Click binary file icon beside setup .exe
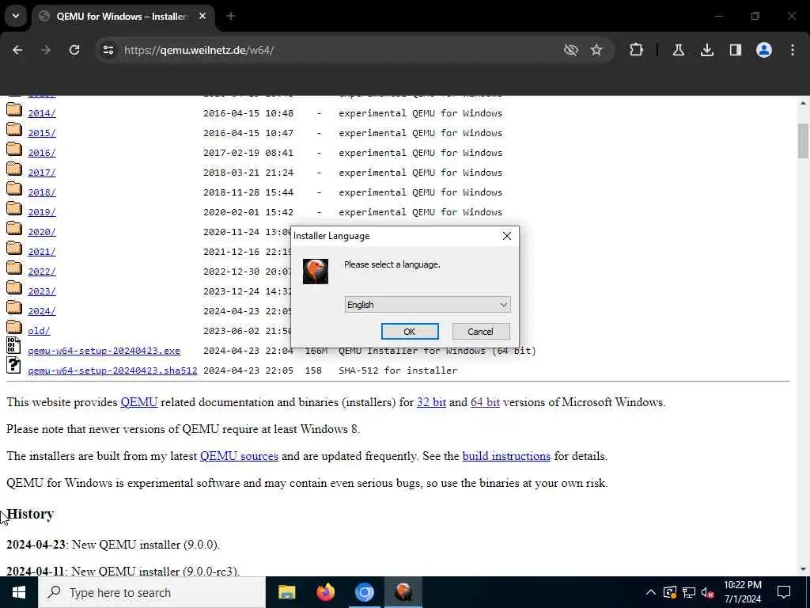810x608 pixels. coord(13,345)
